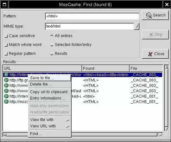The height and width of the screenshot is (142, 171).
Task: Click horizontal scrollbar left arrow
Action: coord(4,135)
